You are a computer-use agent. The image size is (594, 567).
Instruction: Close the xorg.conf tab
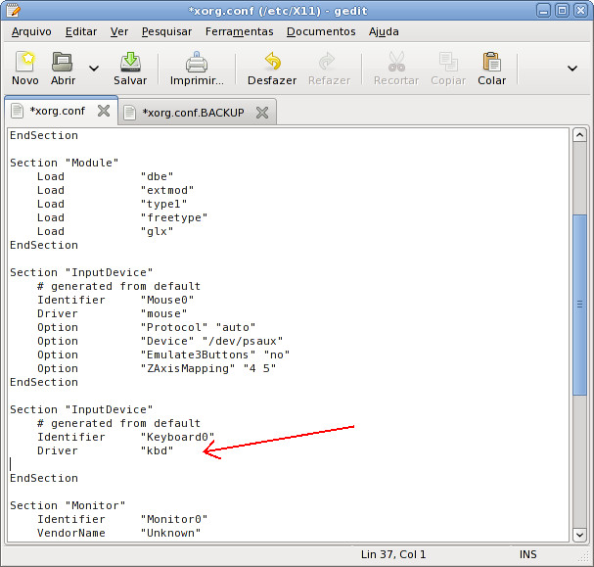coord(104,111)
